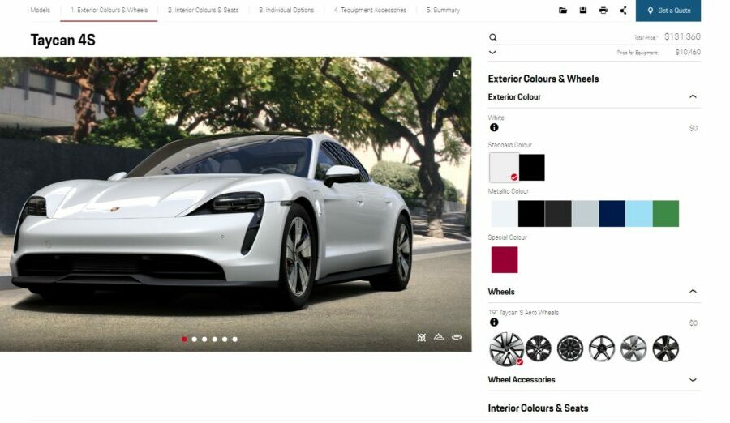Print the Taycan configuration
This screenshot has width=730, height=423.
click(x=603, y=11)
